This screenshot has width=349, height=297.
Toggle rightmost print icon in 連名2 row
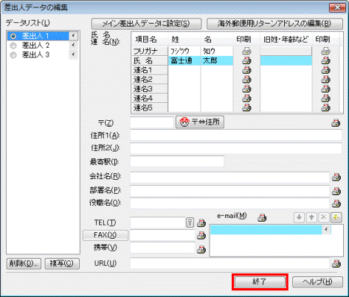325,80
